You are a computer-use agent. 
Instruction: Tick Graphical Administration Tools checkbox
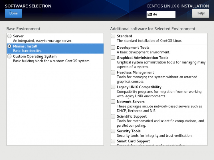click(x=113, y=58)
